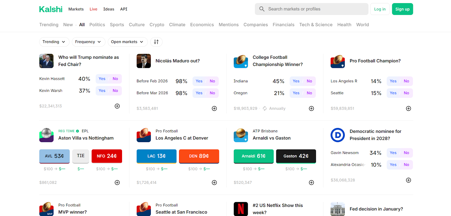Open the Open markets dropdown

coord(127,42)
